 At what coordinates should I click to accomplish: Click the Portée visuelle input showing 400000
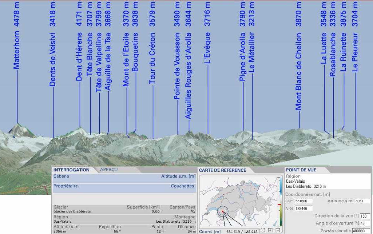click(x=361, y=231)
